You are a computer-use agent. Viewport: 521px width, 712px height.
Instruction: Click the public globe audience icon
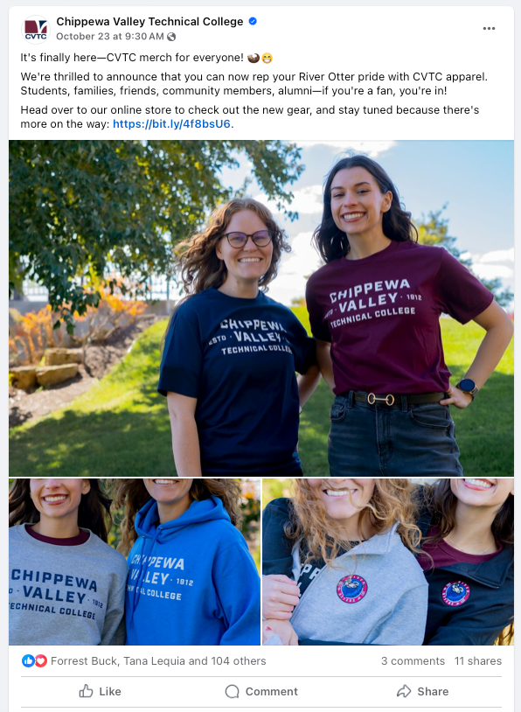click(171, 37)
